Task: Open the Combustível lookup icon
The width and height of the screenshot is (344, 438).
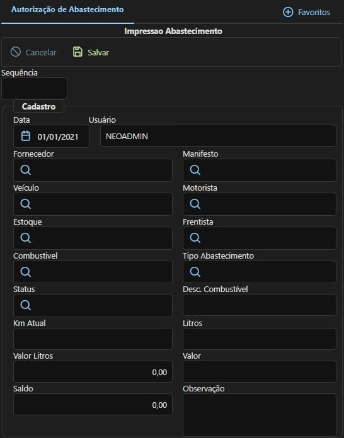Action: click(26, 272)
